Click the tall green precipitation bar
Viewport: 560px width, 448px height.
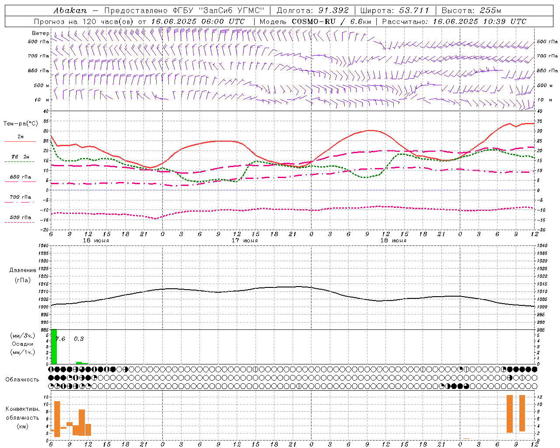point(54,346)
